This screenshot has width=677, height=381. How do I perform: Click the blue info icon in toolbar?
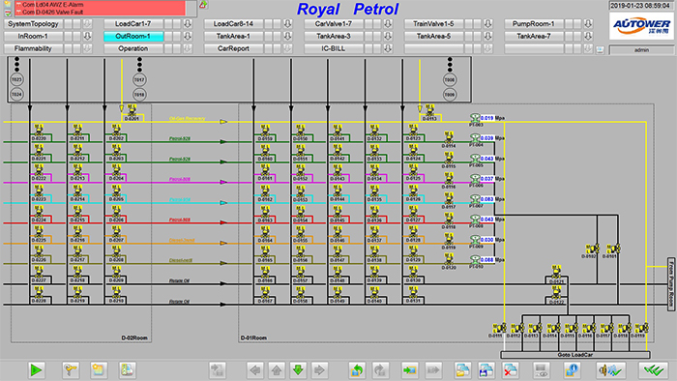[x=573, y=369]
